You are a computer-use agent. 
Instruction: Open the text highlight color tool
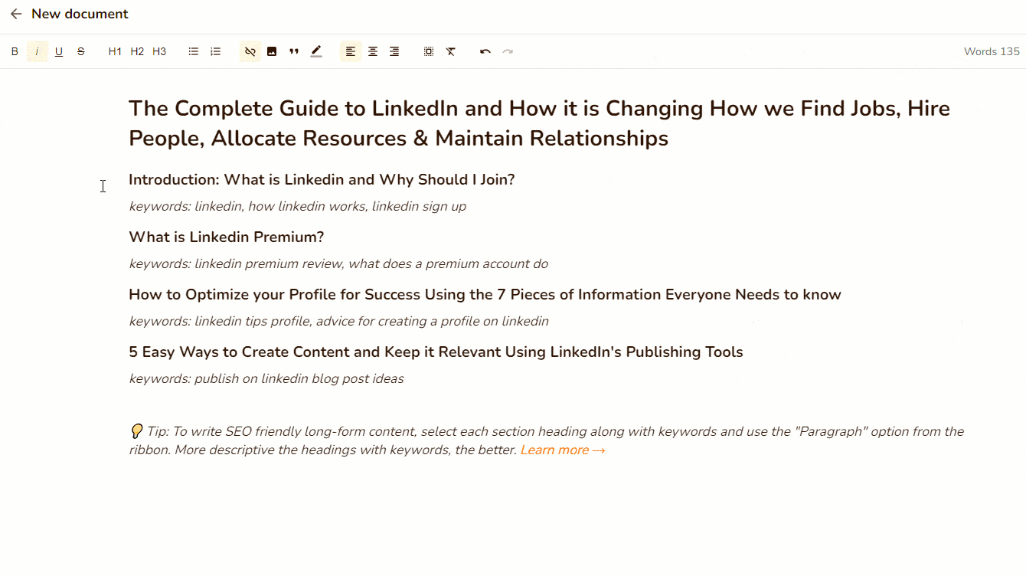pyautogui.click(x=316, y=51)
